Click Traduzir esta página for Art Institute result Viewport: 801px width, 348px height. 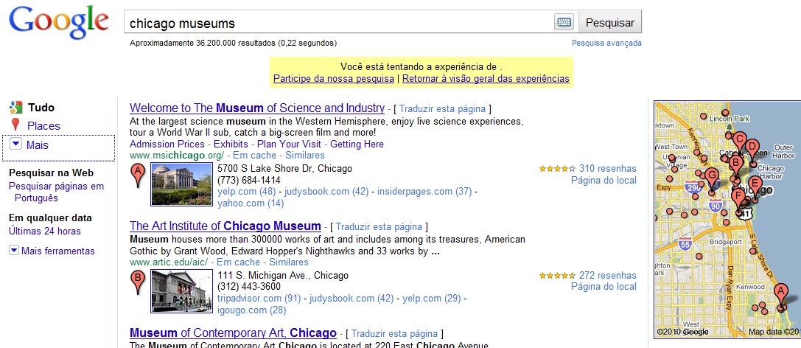coord(379,226)
